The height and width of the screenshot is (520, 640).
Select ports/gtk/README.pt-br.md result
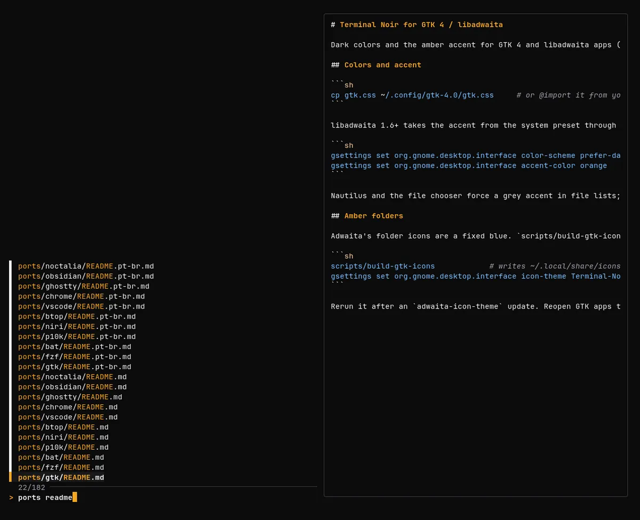click(75, 367)
